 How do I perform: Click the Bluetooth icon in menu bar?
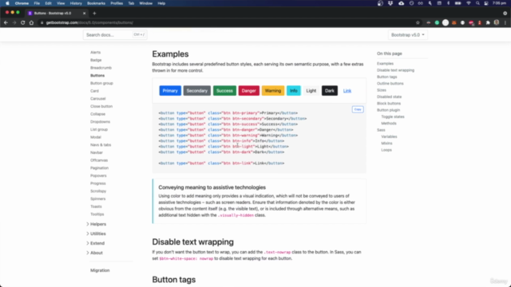click(x=448, y=3)
